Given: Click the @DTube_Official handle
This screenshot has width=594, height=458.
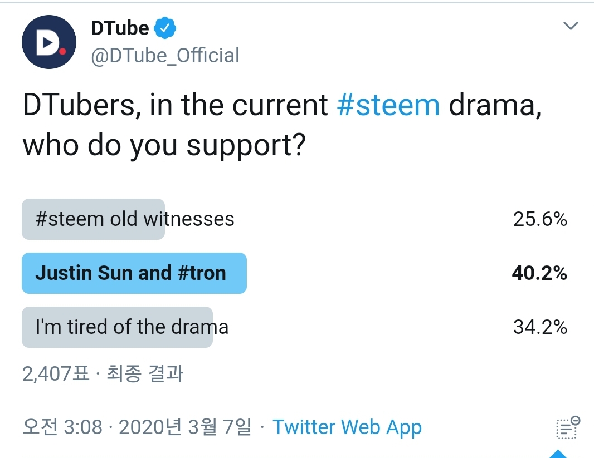Looking at the screenshot, I should (165, 56).
